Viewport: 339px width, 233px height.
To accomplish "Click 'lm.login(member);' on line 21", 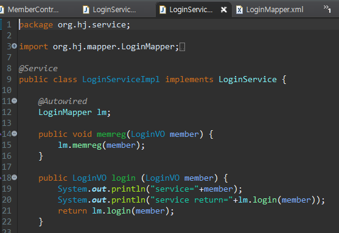I will 133,211.
